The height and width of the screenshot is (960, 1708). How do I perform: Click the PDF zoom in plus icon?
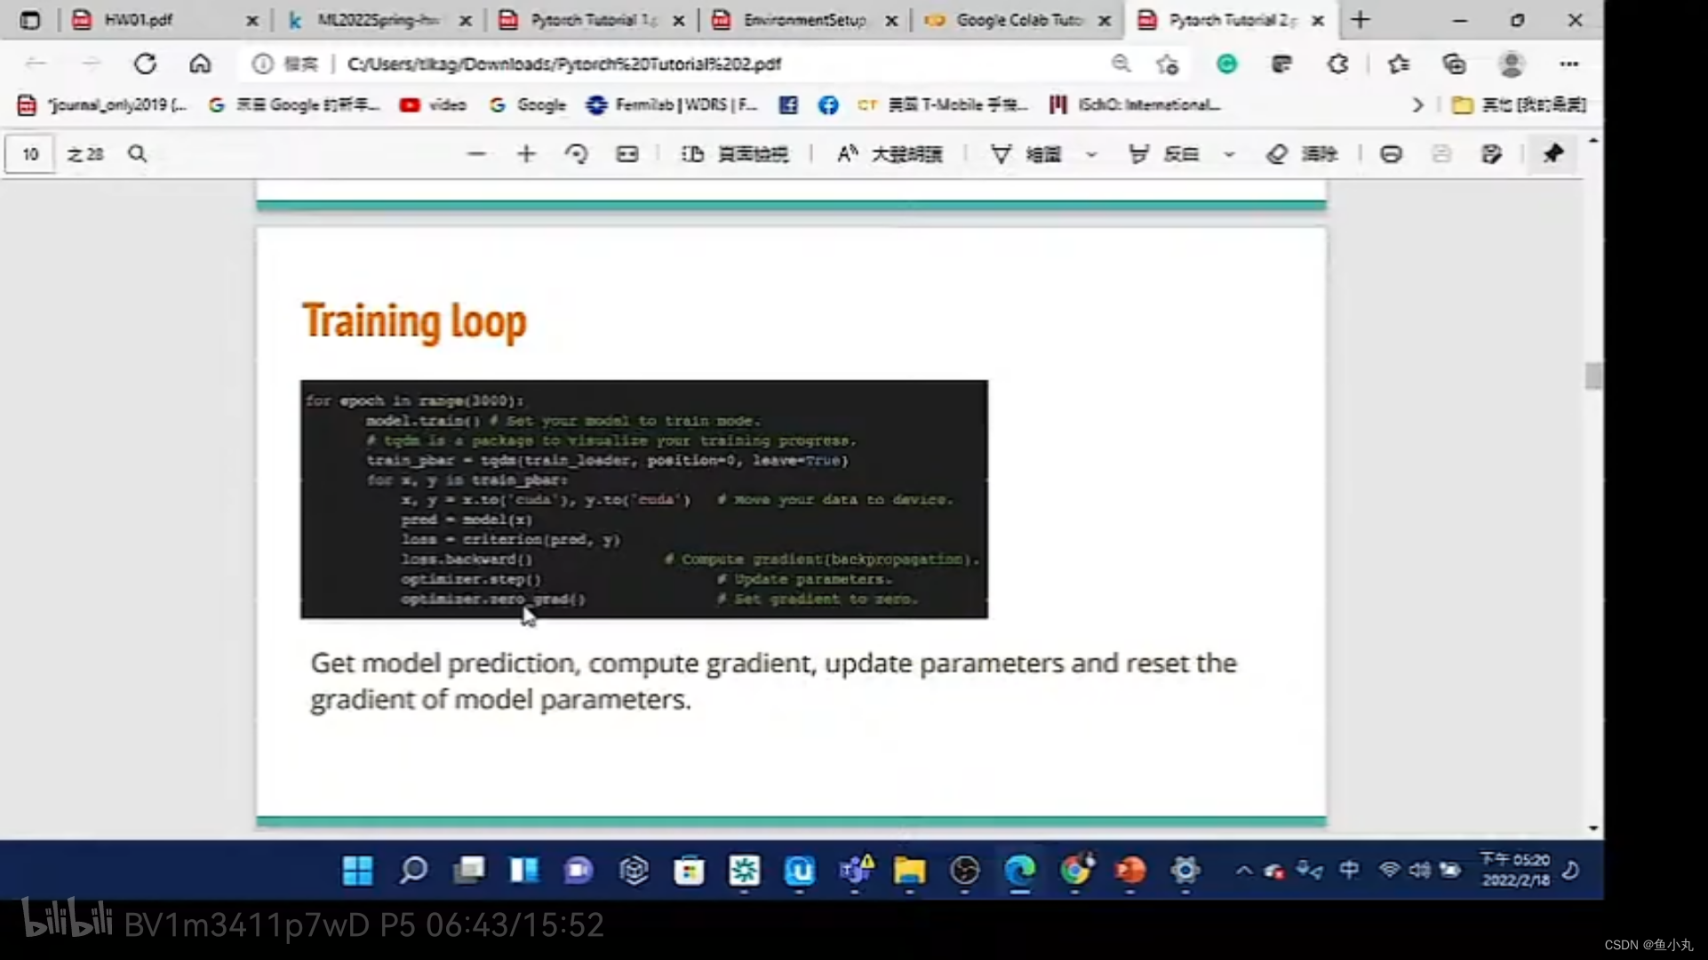tap(526, 154)
